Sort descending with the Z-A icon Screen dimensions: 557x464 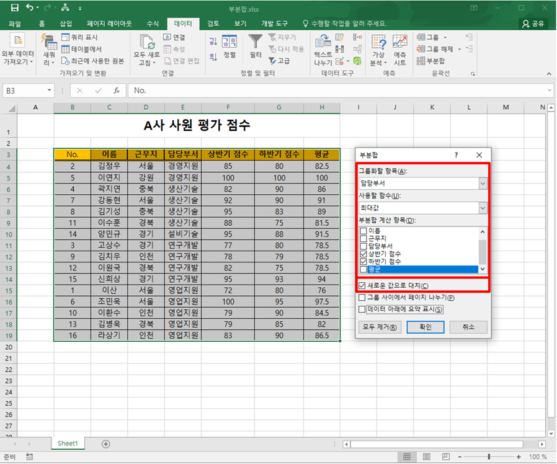pyautogui.click(x=213, y=57)
